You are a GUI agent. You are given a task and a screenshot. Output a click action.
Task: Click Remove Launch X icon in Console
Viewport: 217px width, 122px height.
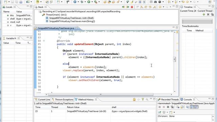click(168, 107)
